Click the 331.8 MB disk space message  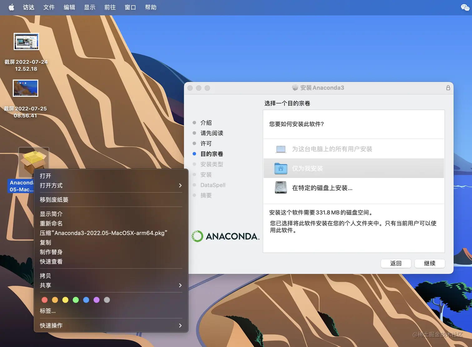(321, 213)
